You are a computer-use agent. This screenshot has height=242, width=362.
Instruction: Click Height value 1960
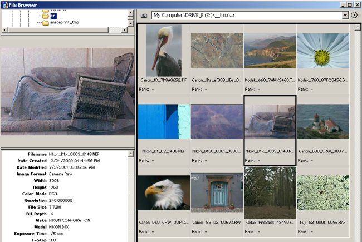[x=53, y=187]
